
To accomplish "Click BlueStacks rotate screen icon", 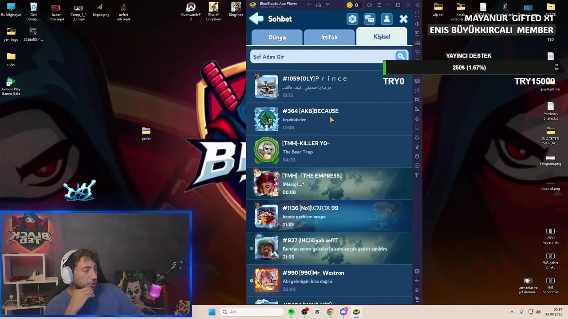I will coord(417,137).
